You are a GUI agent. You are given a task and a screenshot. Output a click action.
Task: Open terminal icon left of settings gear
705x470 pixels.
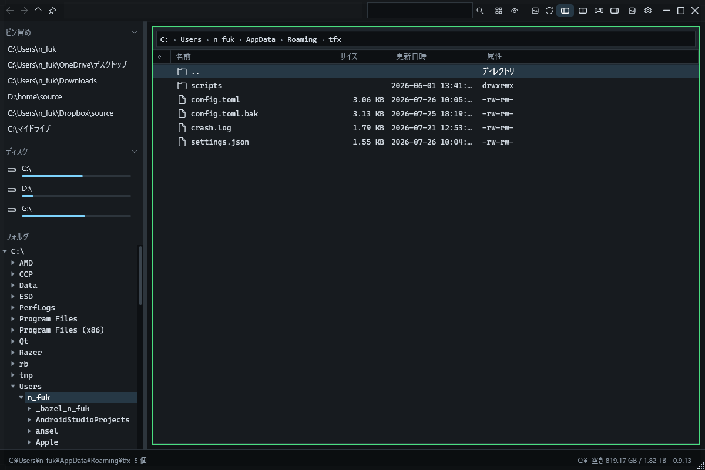[632, 11]
